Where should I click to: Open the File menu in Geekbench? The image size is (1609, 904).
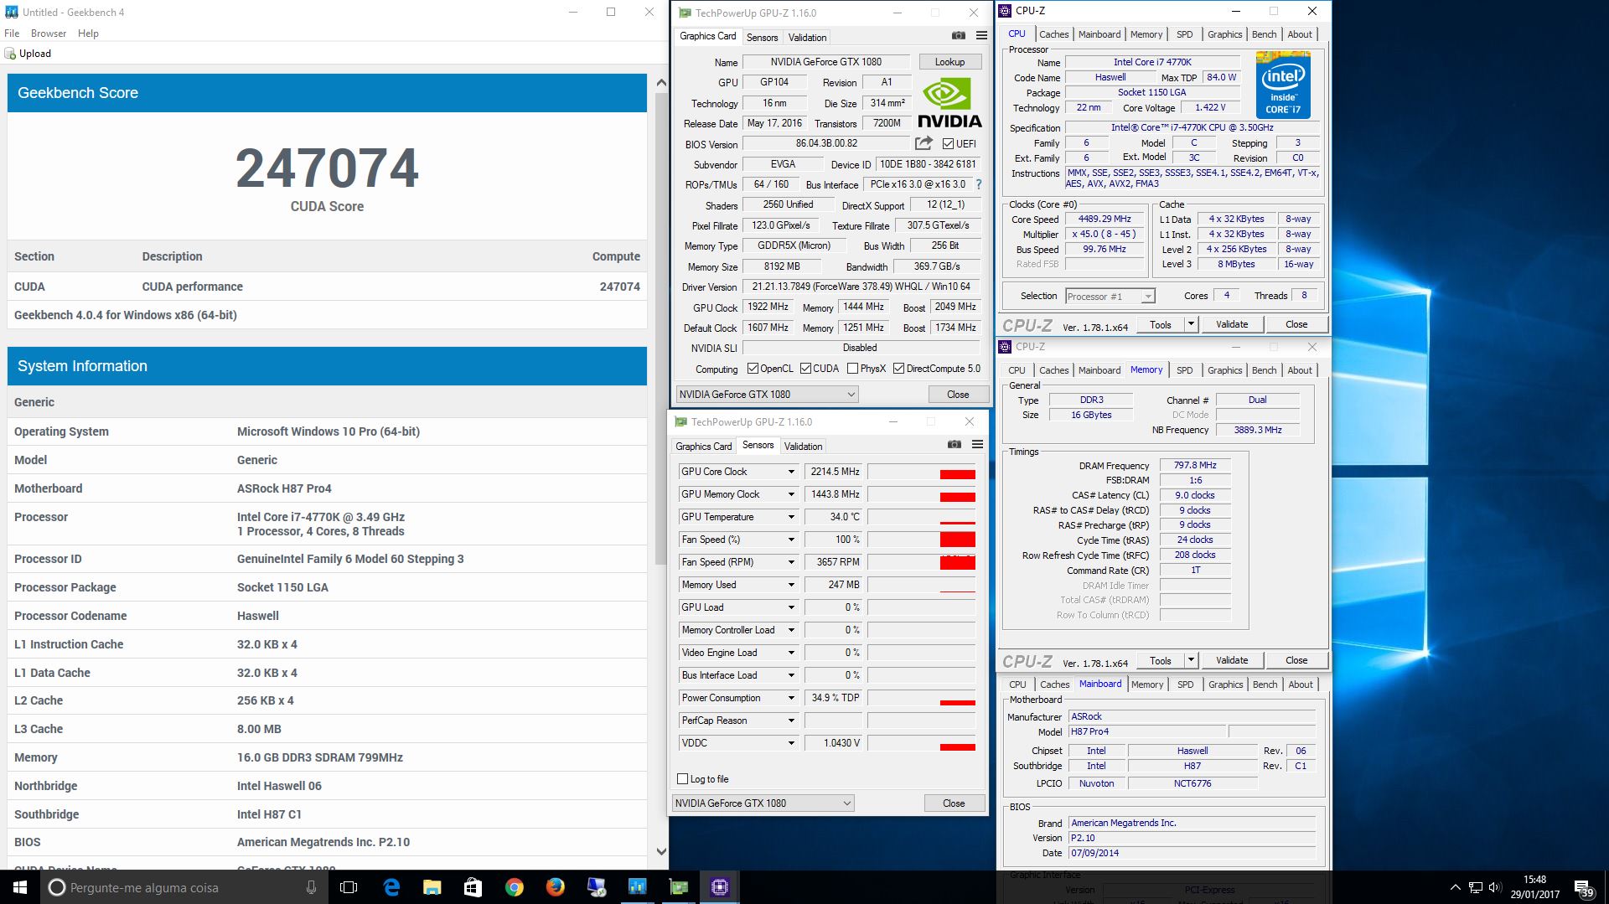click(x=12, y=34)
